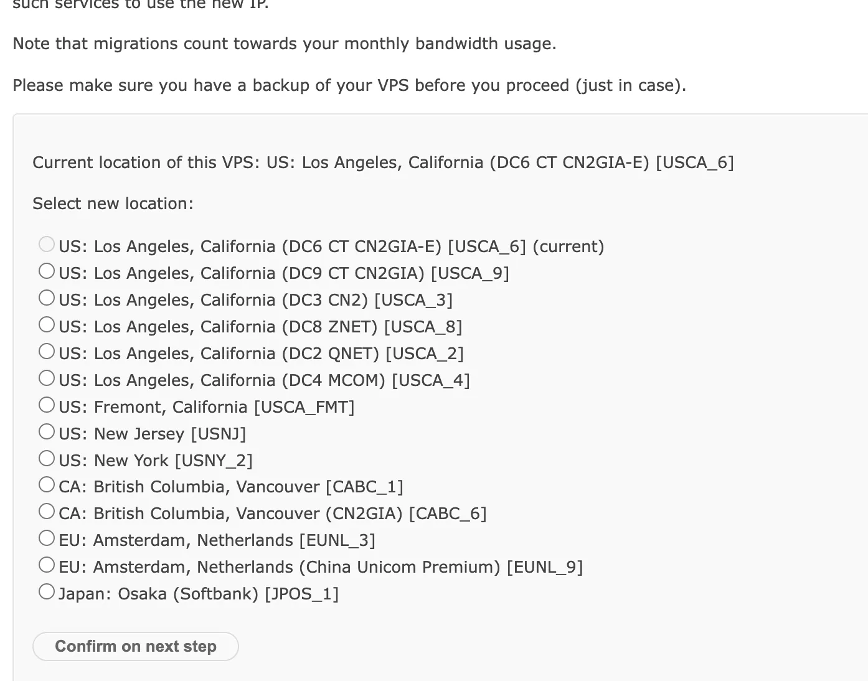
Task: Pick the US: New York [USNY_2] radio button
Action: 47,459
